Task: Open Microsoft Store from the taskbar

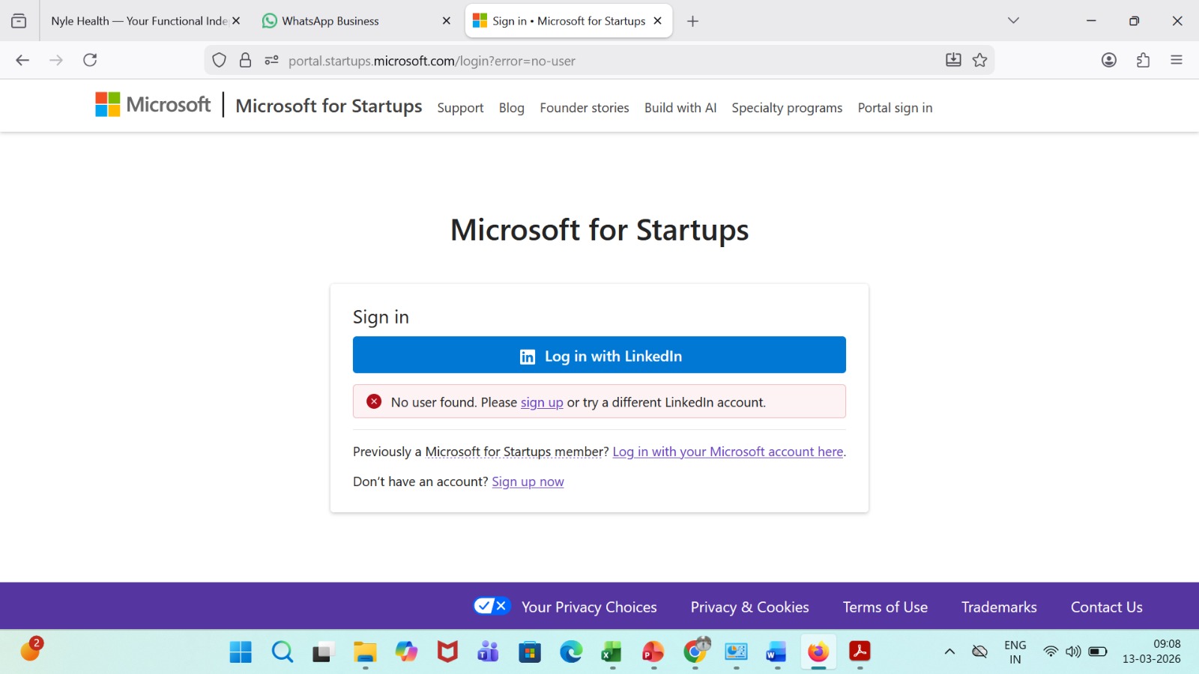Action: pyautogui.click(x=530, y=652)
